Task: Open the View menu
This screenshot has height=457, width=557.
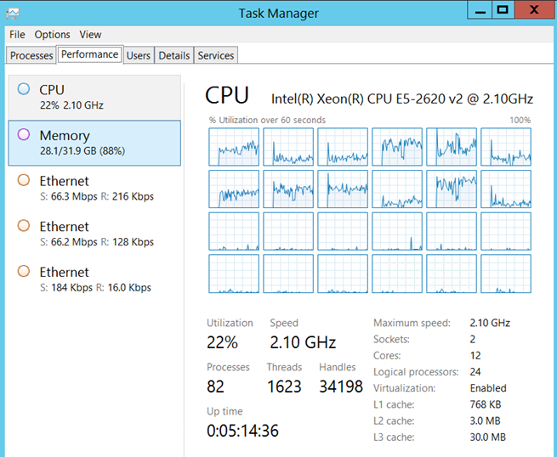Action: click(90, 35)
